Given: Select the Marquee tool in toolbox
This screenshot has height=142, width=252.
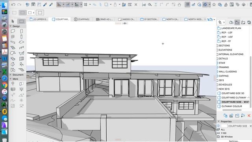Looking at the screenshot, I should (x=22, y=21).
